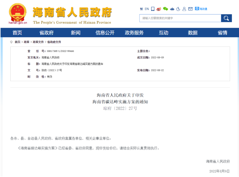Switch language to EN
This screenshot has height=177, width=239.
147,9
